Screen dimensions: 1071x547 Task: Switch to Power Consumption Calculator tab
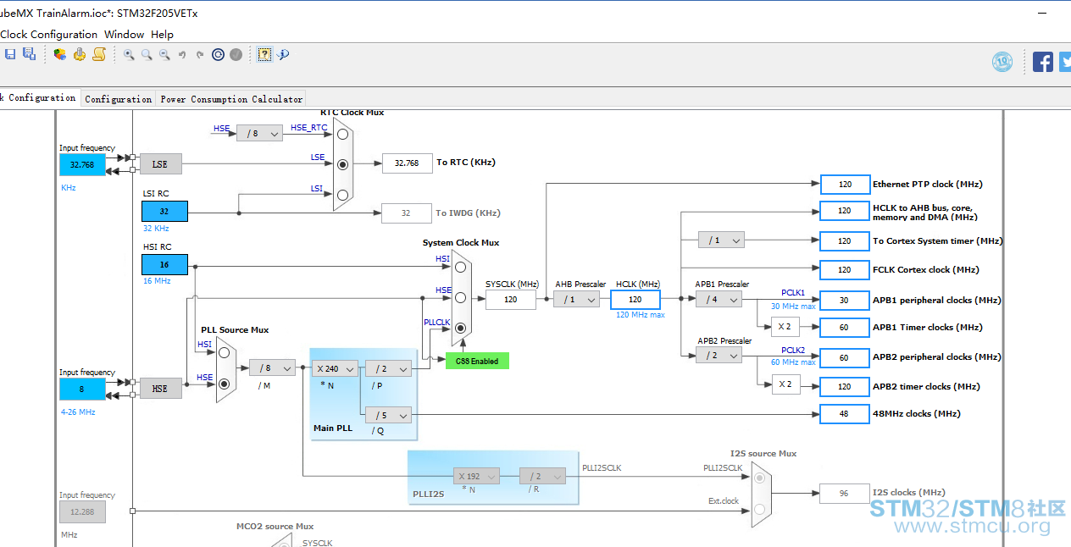point(231,99)
